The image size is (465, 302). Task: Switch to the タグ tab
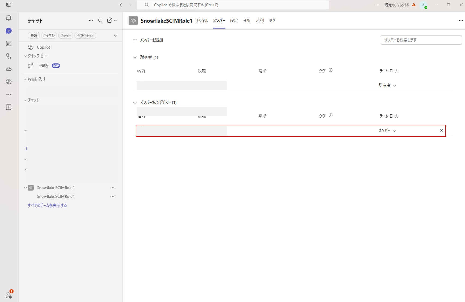point(272,20)
